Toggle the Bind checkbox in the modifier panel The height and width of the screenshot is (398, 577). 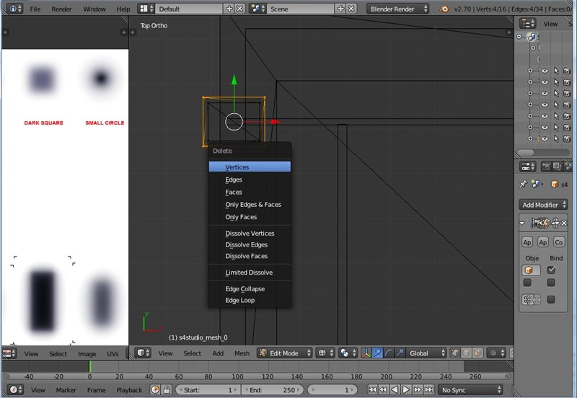[x=552, y=270]
